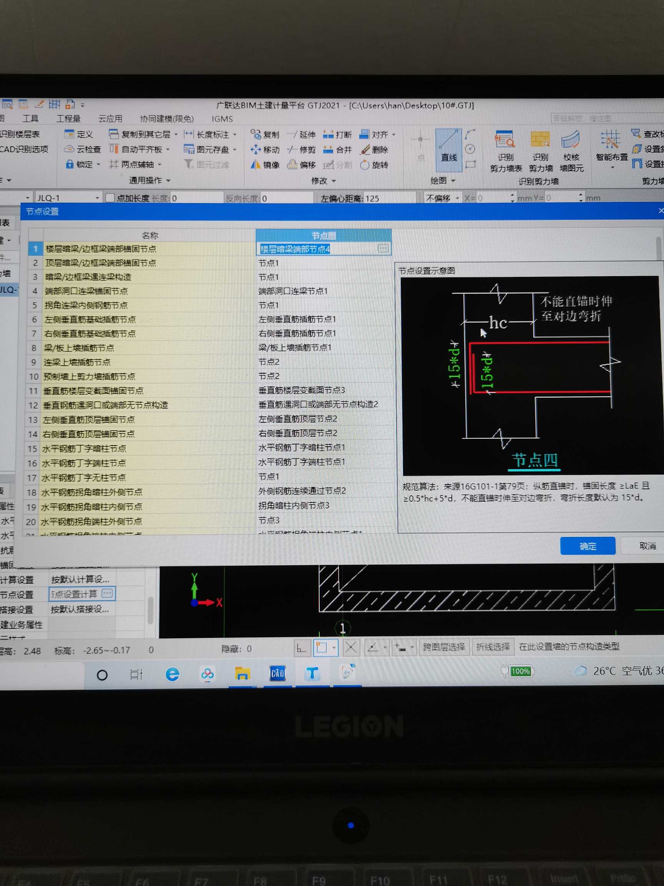Click the 对齐 align tool

(x=374, y=135)
